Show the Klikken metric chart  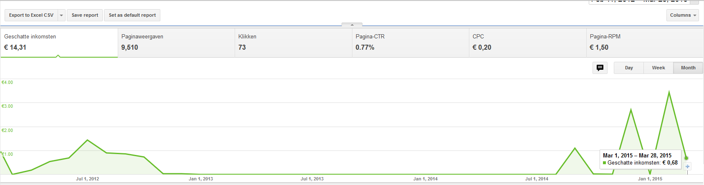294,43
